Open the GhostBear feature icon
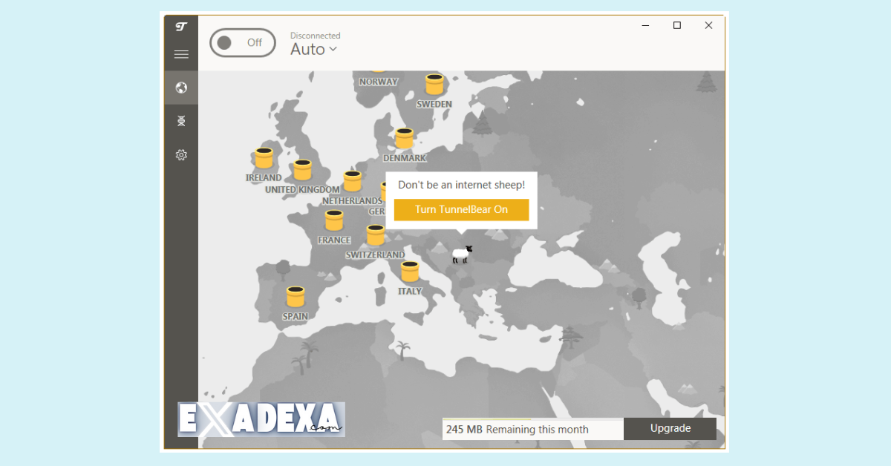Screen dimensions: 891x466 click(x=180, y=120)
